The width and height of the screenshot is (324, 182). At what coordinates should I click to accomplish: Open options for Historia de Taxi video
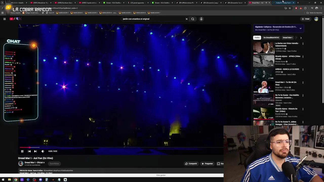point(303,109)
